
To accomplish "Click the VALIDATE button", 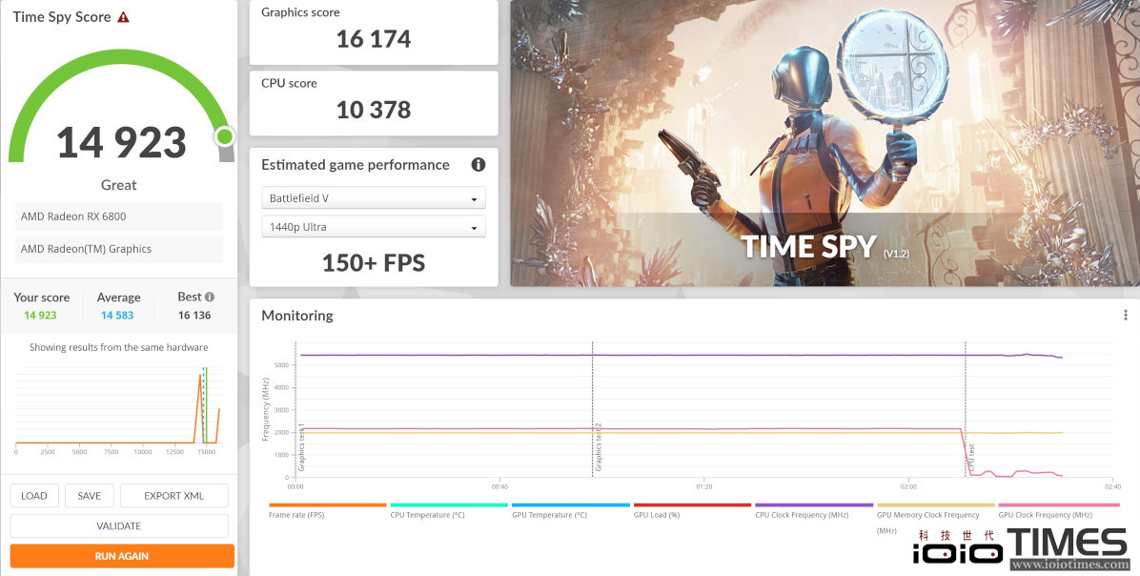I will point(119,525).
